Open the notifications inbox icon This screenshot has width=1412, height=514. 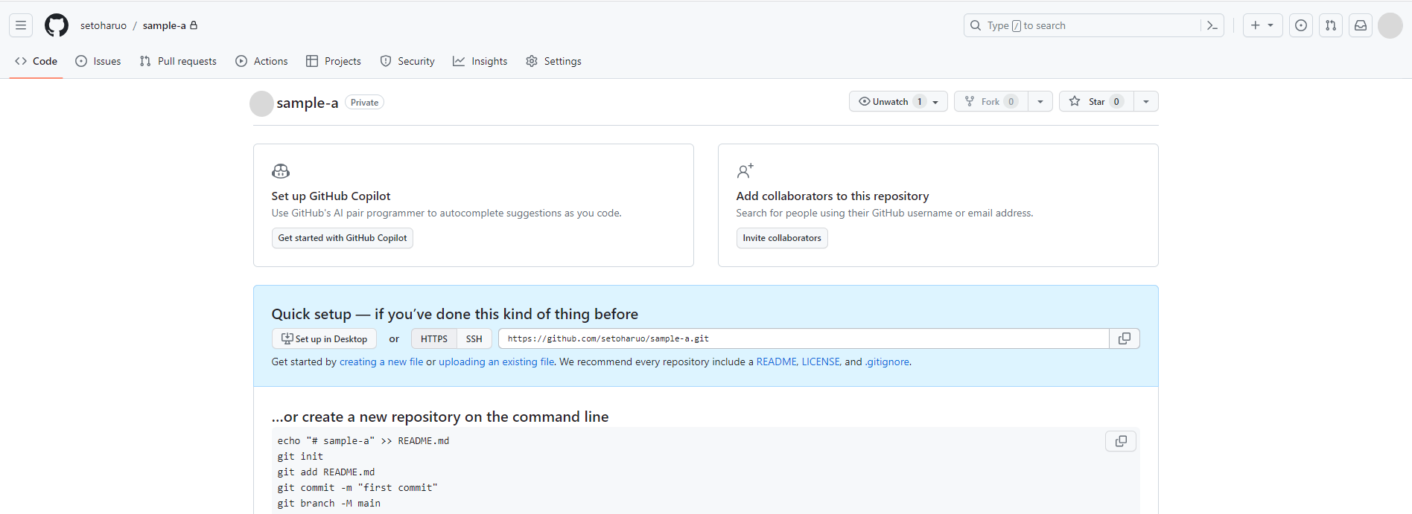click(x=1361, y=25)
